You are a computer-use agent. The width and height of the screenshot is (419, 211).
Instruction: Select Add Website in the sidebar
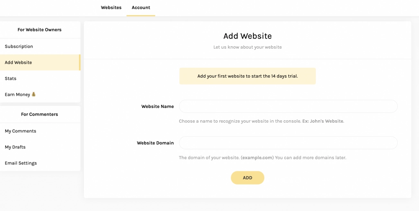(40, 63)
